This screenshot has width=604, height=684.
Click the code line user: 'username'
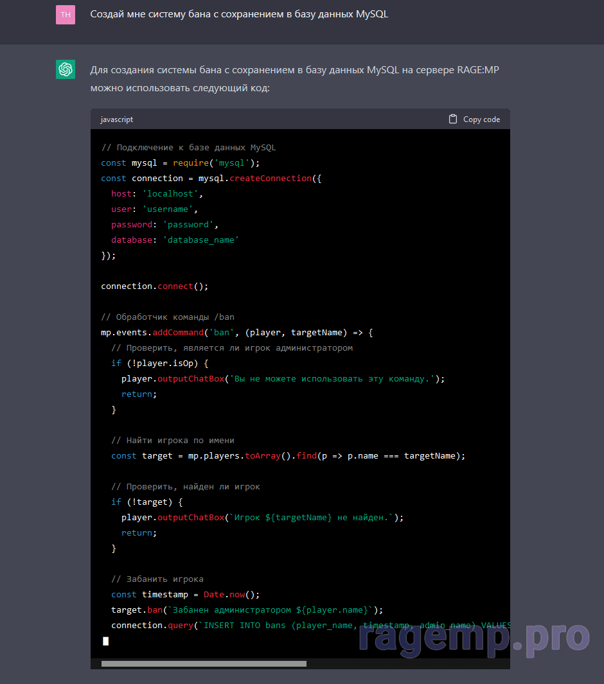pyautogui.click(x=154, y=209)
